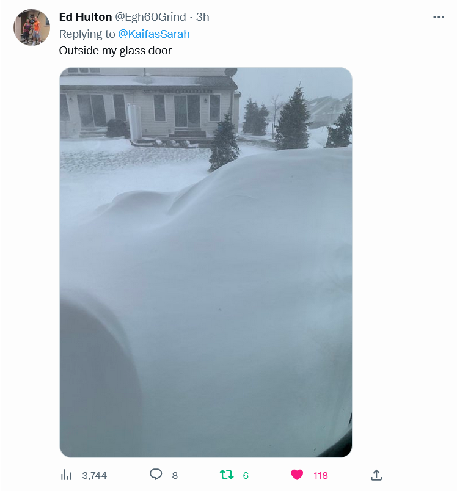Click the "Replying to" label
Viewport: 457px width, 491px height.
87,34
